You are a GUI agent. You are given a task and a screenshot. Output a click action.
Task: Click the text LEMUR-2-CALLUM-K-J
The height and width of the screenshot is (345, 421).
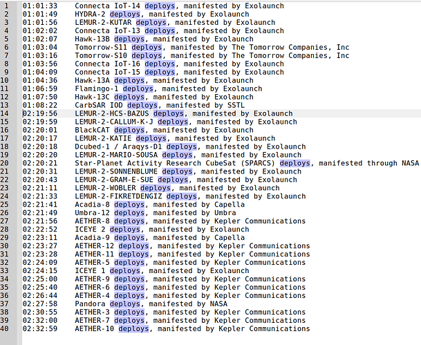pyautogui.click(x=114, y=122)
